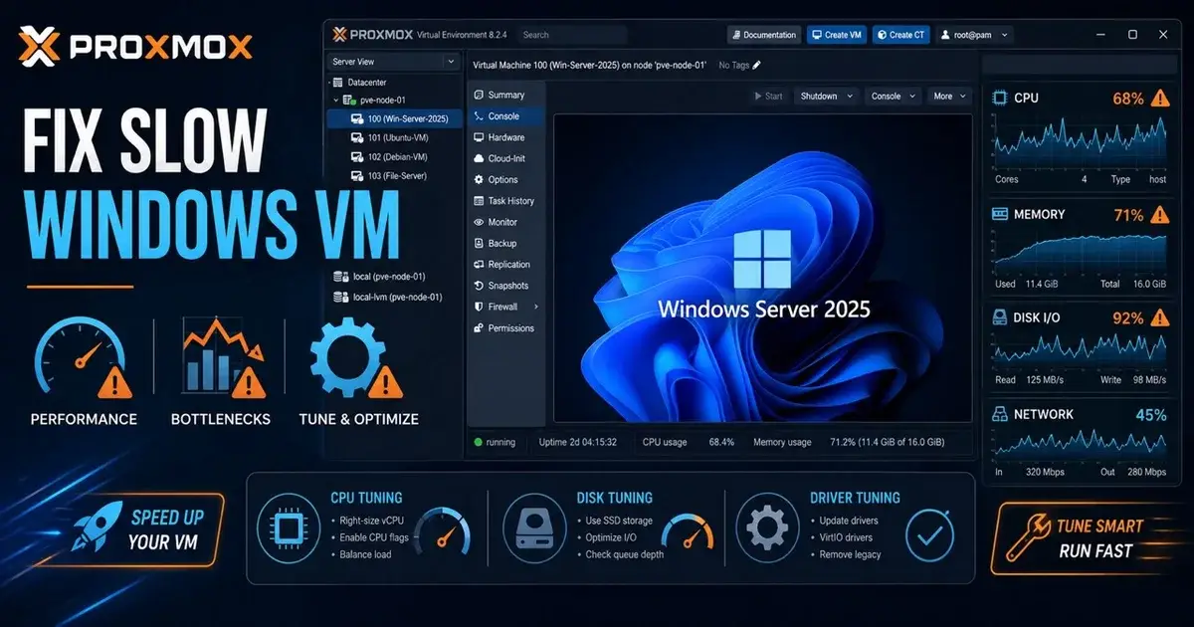
Task: Open the root@pam user dropdown
Action: pyautogui.click(x=974, y=35)
